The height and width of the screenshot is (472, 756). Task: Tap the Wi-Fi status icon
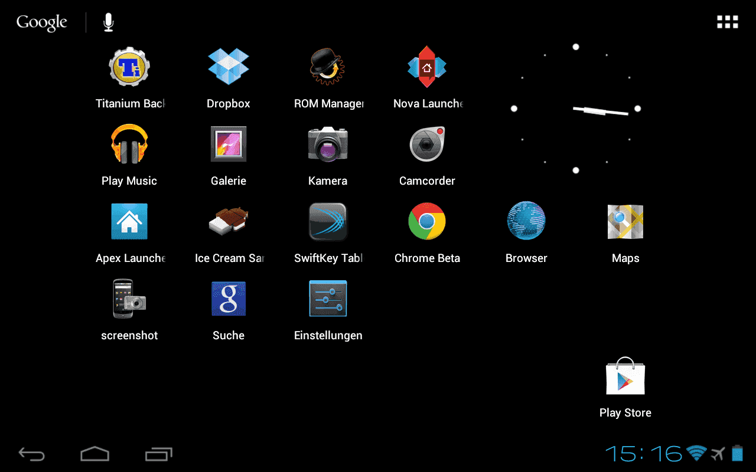tap(696, 453)
